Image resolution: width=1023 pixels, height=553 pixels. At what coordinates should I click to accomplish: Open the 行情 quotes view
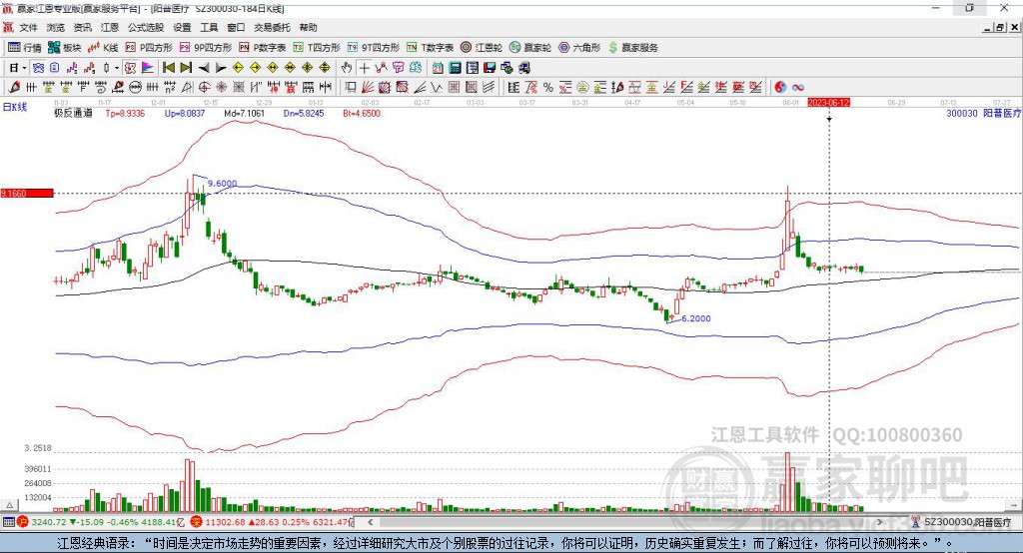pos(24,48)
